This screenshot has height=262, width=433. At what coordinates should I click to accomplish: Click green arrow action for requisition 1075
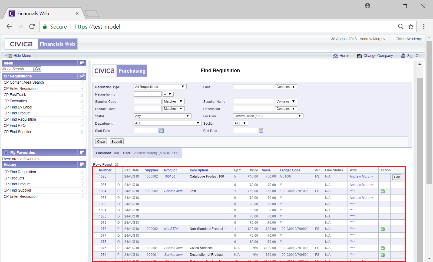click(383, 248)
